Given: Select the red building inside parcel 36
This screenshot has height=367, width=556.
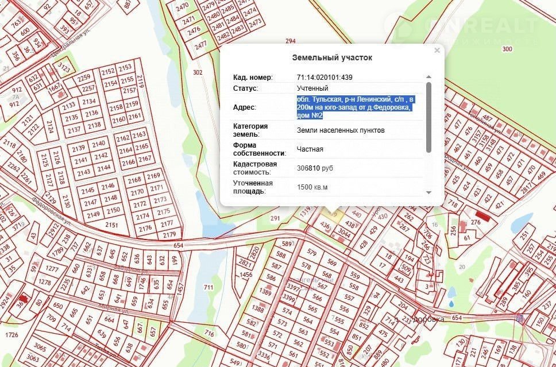Looking at the screenshot, I should pos(23,300).
